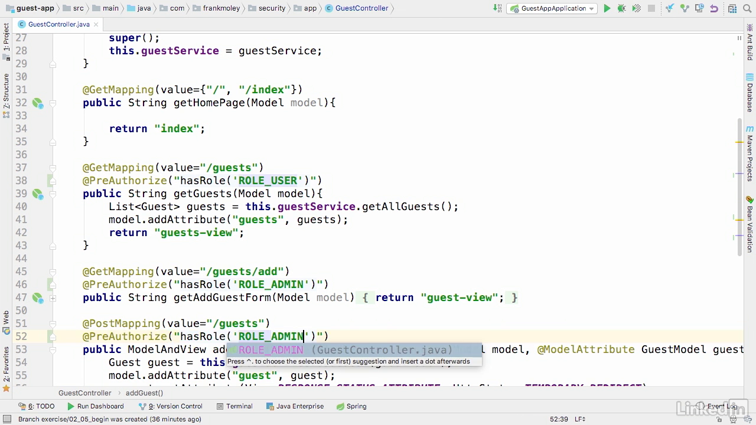Click the Spring bean gutter icon on line 32
This screenshot has height=425, width=756.
pos(38,103)
